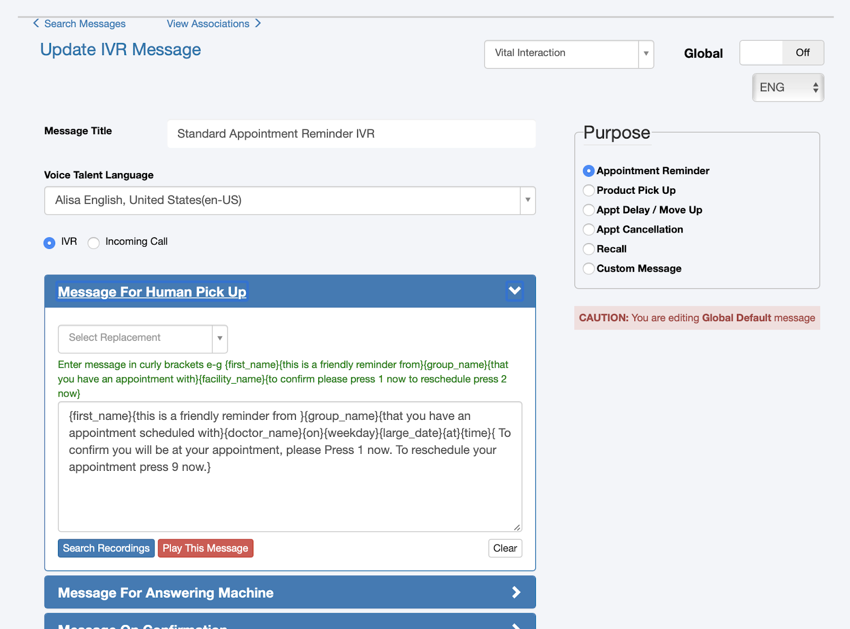Click the 'Purpose' group title
Viewport: 850px width, 629px height.
point(617,133)
